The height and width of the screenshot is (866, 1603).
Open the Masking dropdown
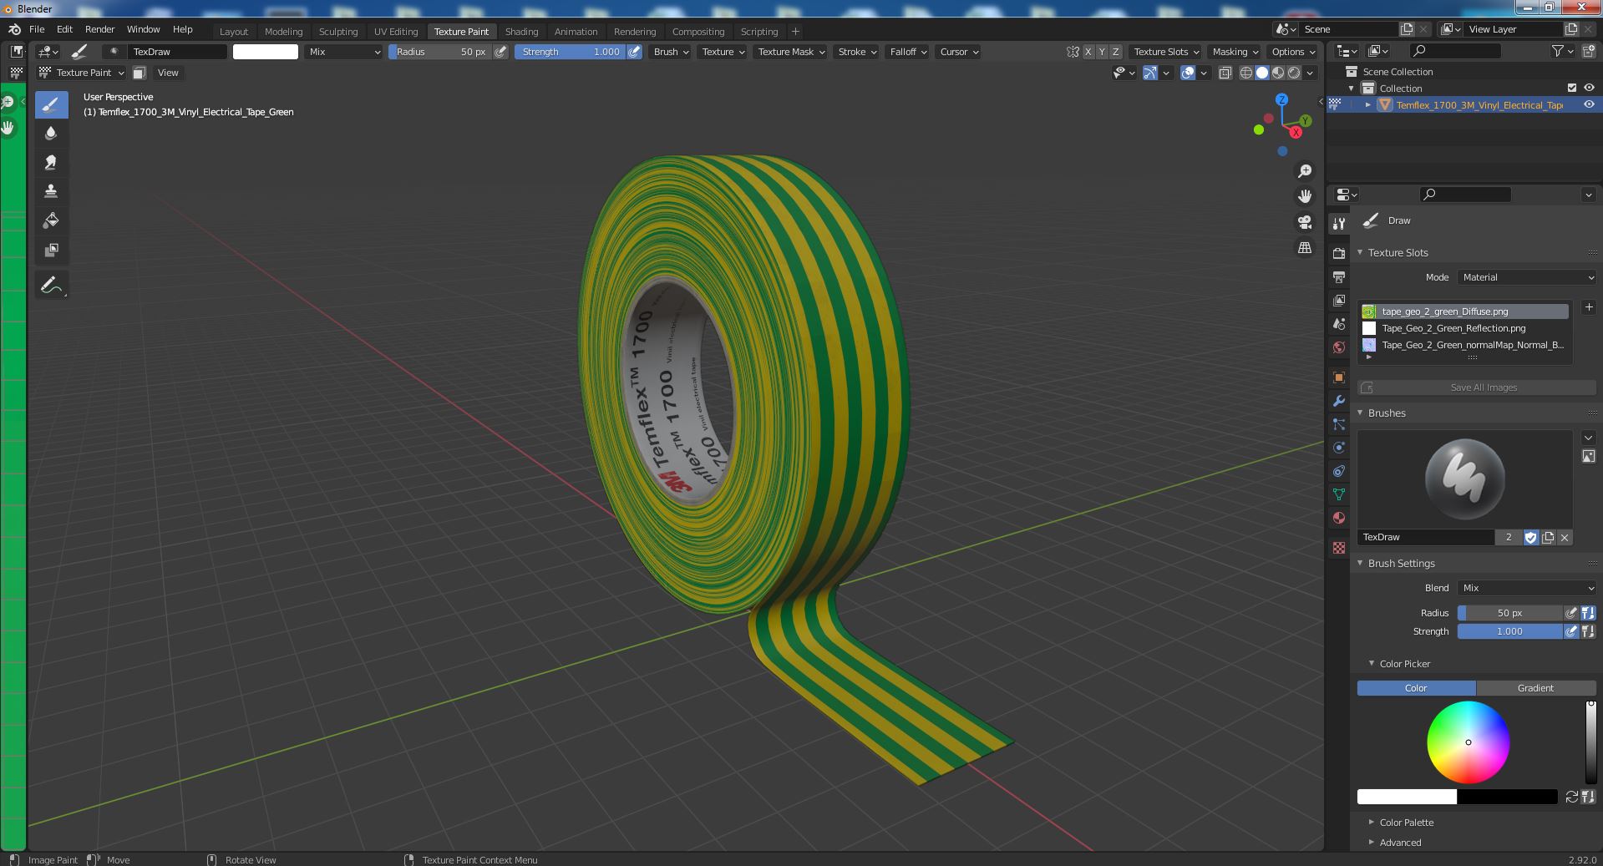tap(1235, 52)
